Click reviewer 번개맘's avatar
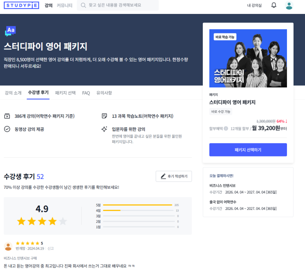The width and height of the screenshot is (305, 273). tap(8, 246)
